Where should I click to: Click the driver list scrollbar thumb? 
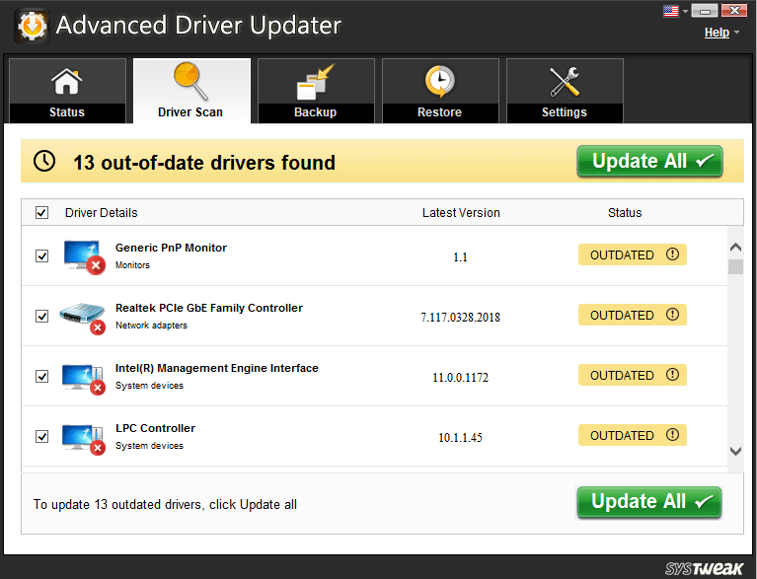click(x=735, y=267)
